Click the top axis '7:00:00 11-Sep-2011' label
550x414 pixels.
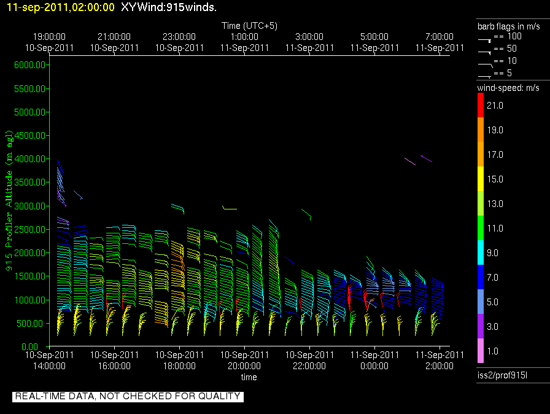pos(440,42)
